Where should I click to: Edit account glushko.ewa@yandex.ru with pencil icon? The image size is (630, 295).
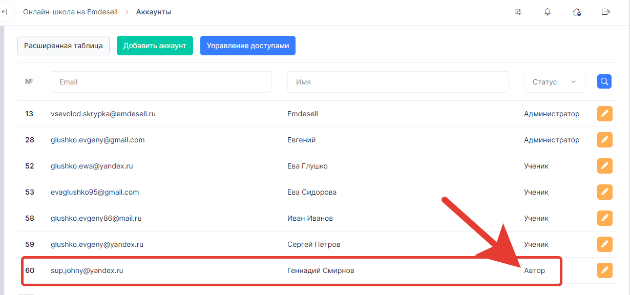(605, 166)
